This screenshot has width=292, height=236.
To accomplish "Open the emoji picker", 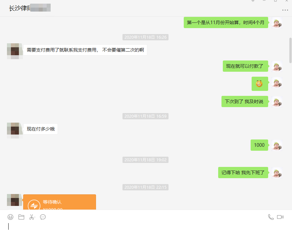I will pos(11,217).
